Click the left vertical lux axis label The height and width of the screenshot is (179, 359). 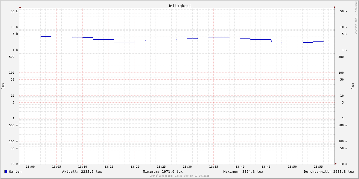coord(3,86)
